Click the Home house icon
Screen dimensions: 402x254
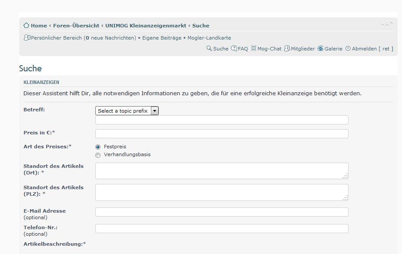click(27, 25)
